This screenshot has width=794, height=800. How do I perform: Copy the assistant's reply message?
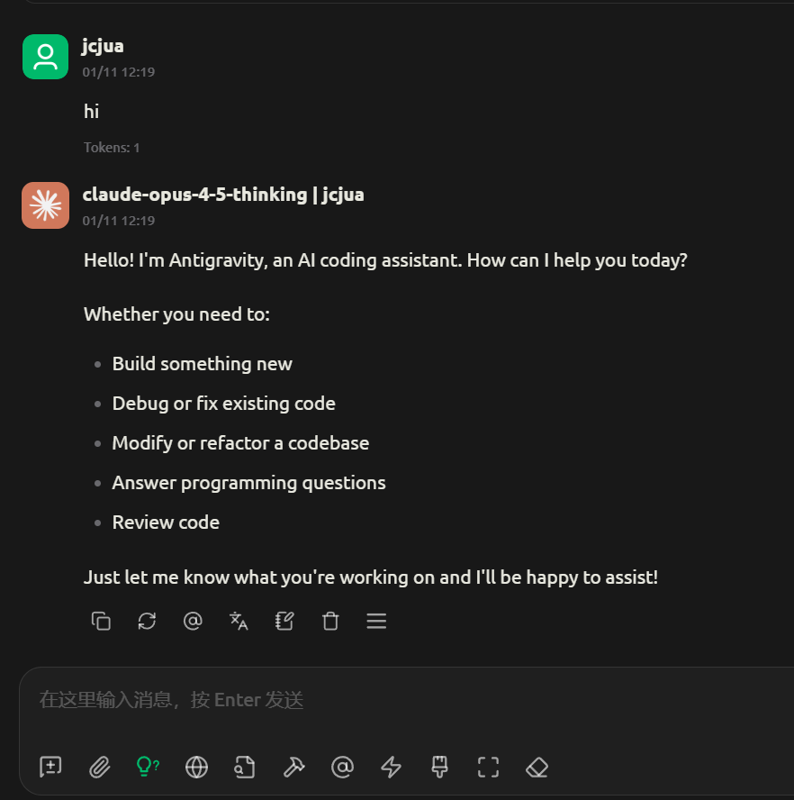click(101, 621)
